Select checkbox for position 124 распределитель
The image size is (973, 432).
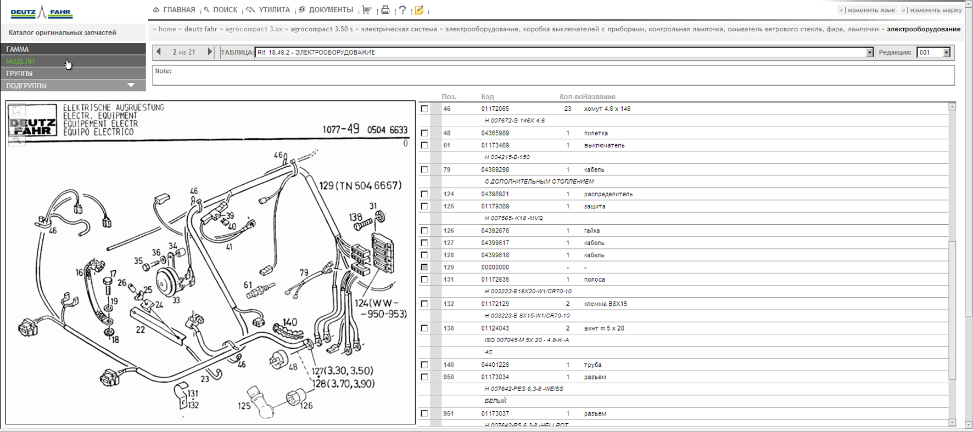click(424, 194)
